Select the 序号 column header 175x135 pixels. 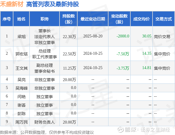pyautogui.click(x=7, y=19)
